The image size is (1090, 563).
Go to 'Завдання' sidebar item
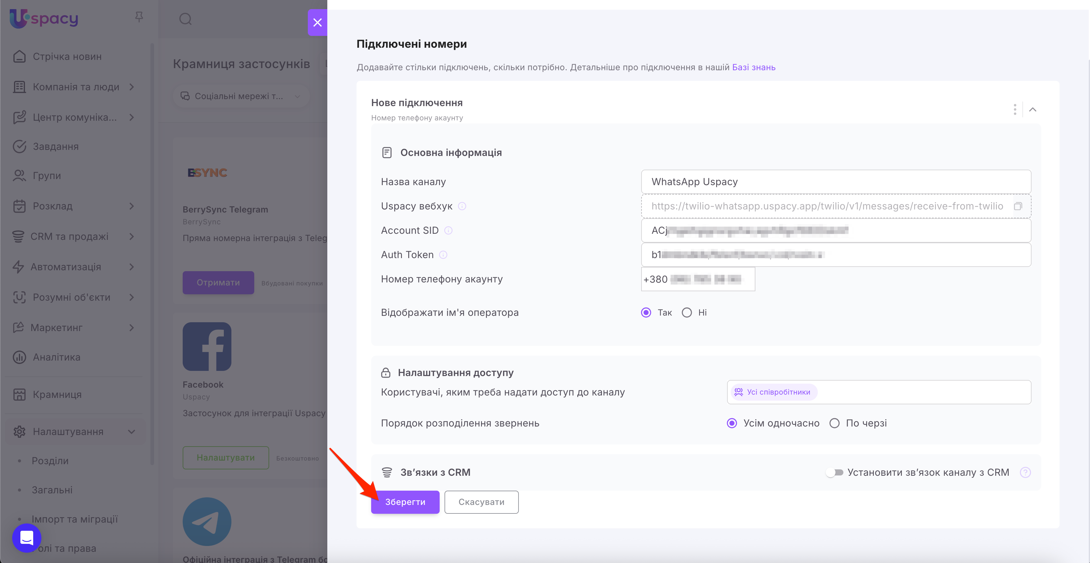(55, 147)
